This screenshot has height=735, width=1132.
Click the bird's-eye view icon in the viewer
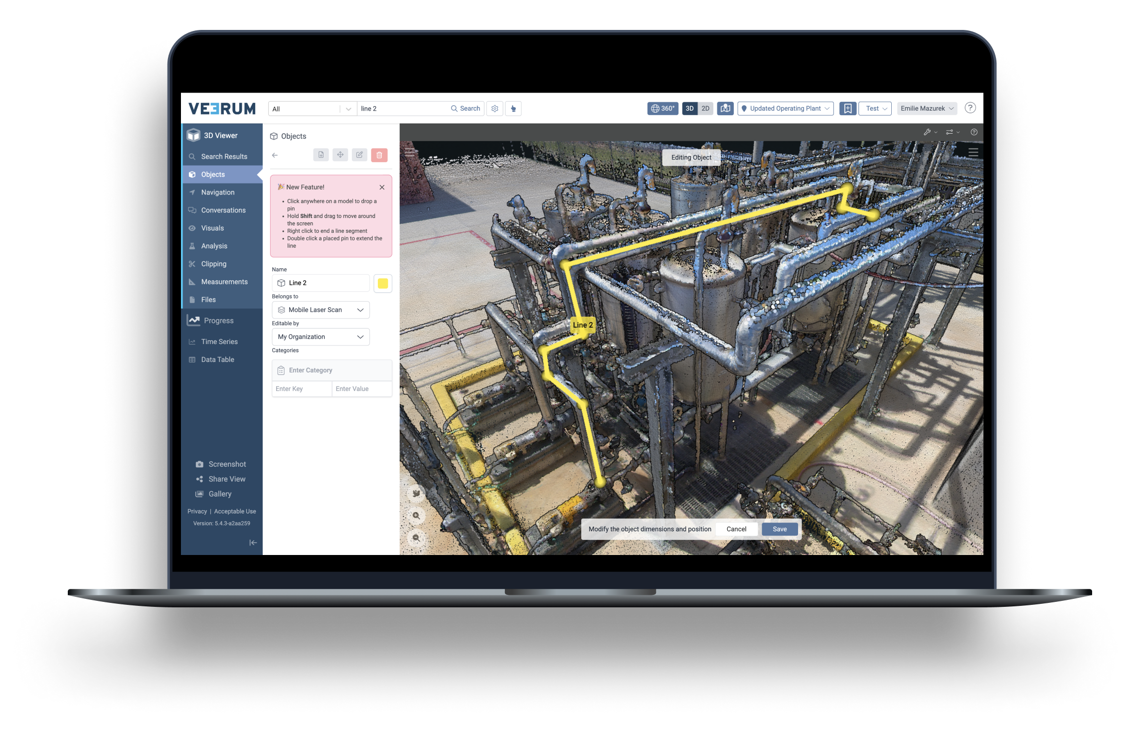[x=417, y=493]
